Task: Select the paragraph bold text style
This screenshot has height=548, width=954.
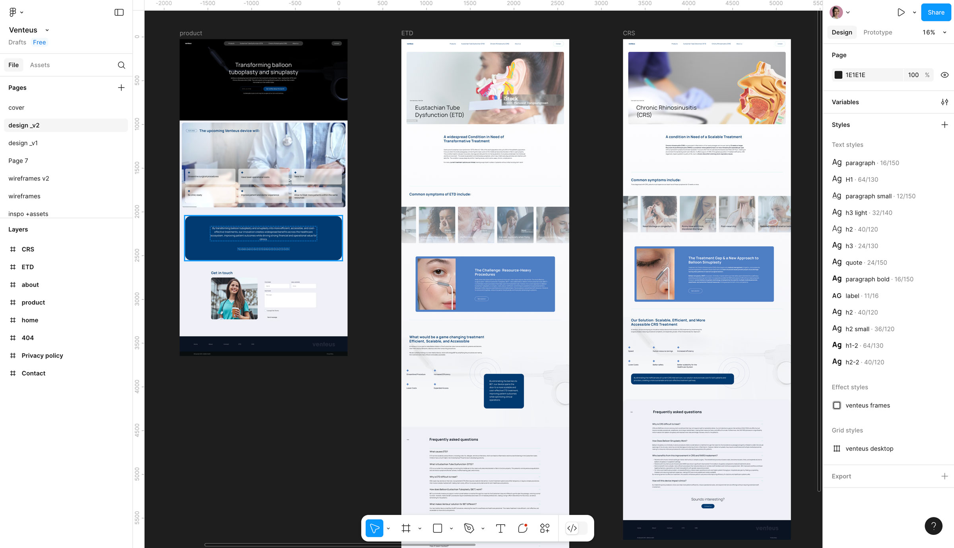Action: [873, 279]
